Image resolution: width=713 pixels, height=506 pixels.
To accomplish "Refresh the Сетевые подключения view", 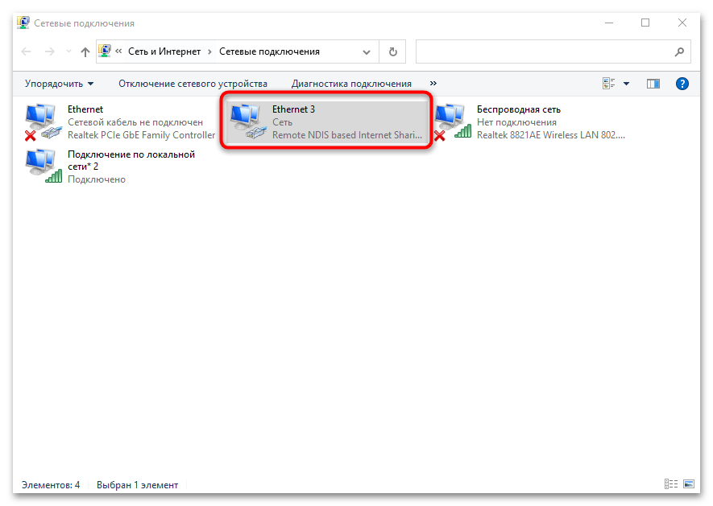I will pos(393,51).
